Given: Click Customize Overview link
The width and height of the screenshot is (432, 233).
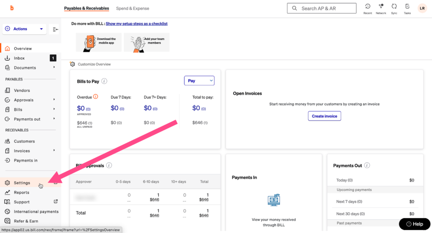Looking at the screenshot, I should point(94,64).
